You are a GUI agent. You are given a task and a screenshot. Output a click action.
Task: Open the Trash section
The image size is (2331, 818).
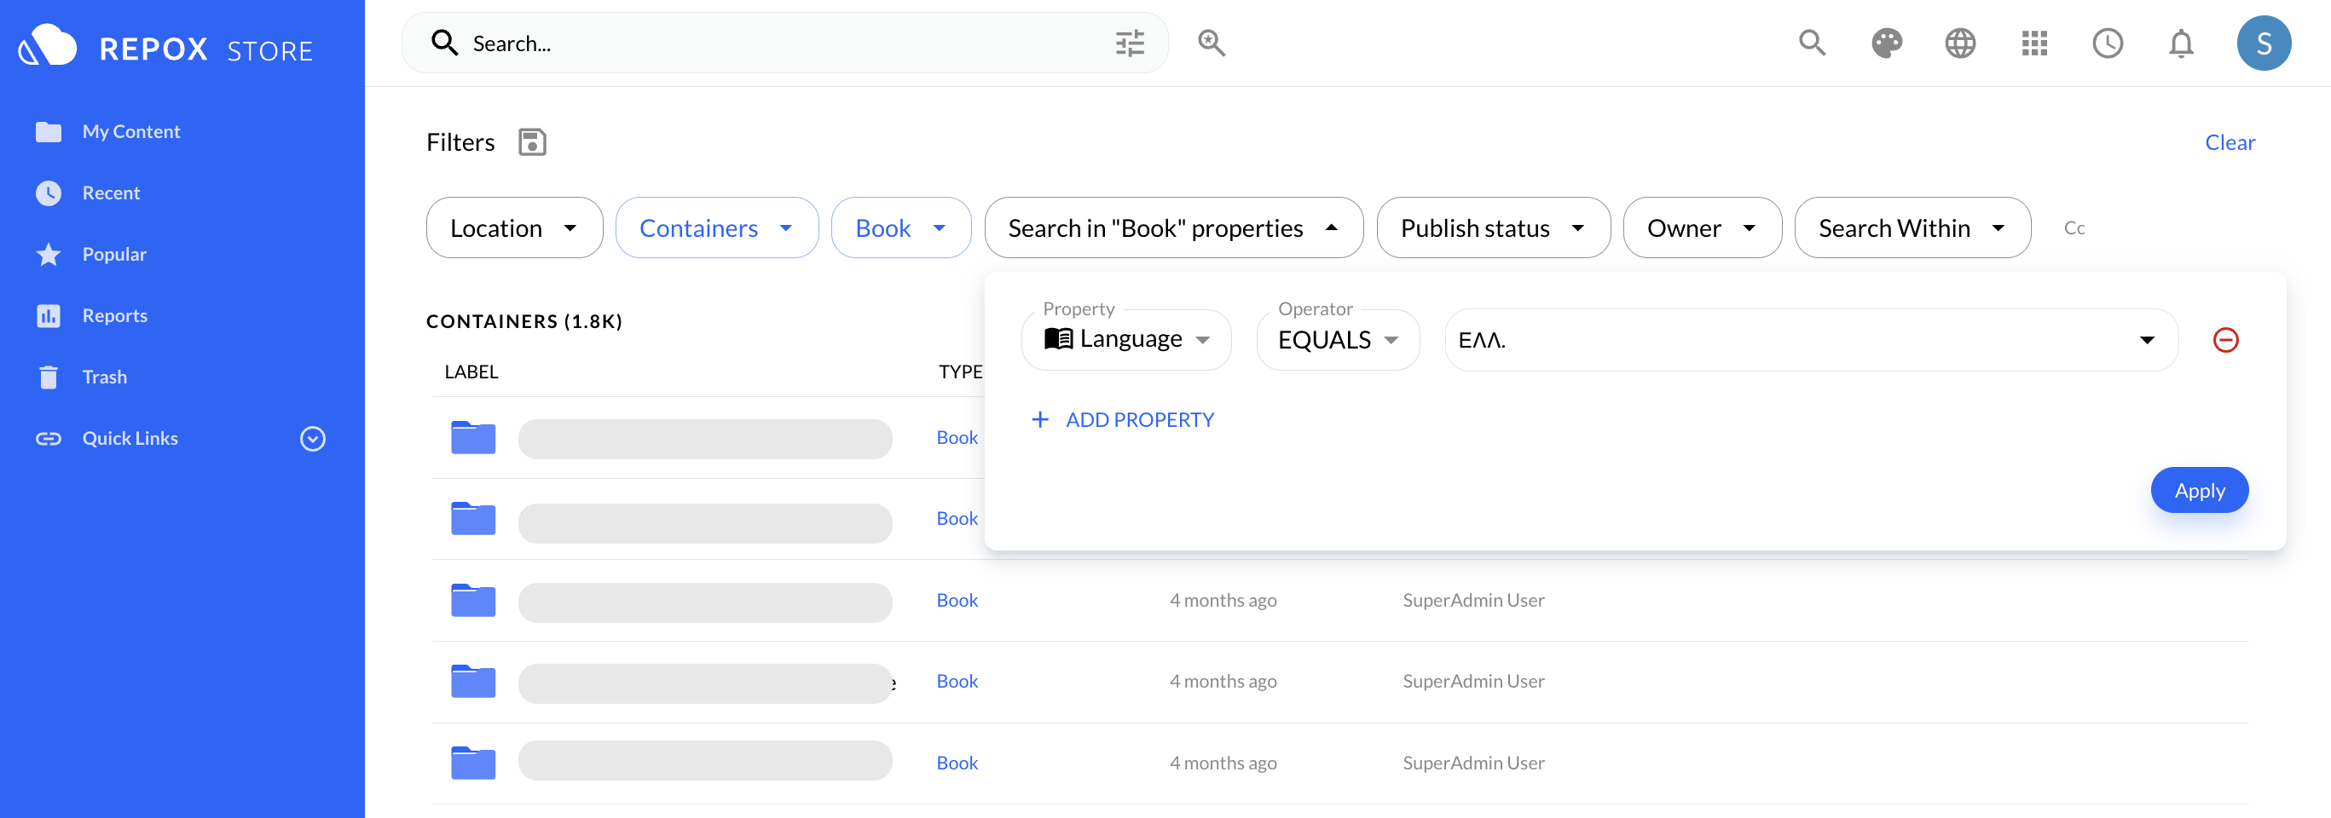[106, 377]
